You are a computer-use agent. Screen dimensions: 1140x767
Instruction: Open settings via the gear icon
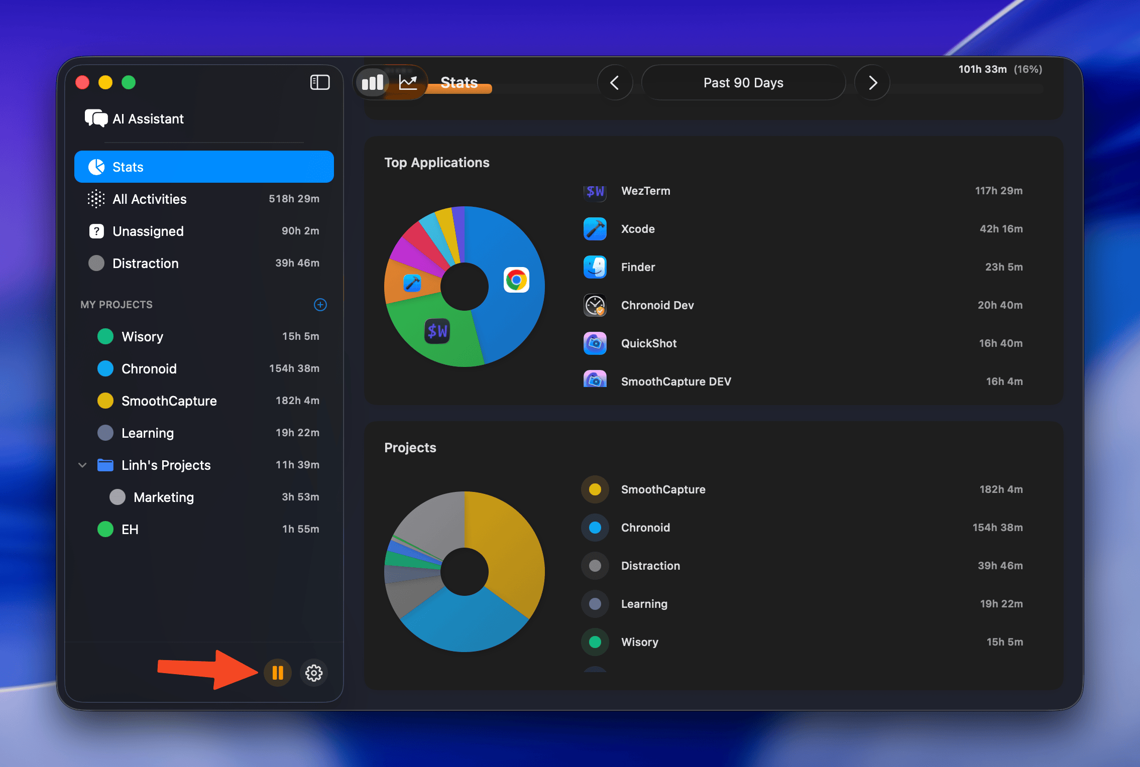[314, 673]
